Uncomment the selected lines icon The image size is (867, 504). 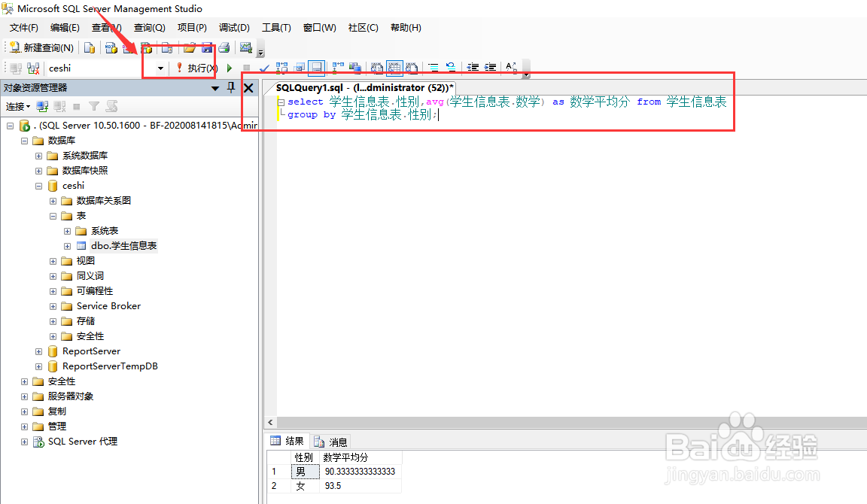point(452,68)
